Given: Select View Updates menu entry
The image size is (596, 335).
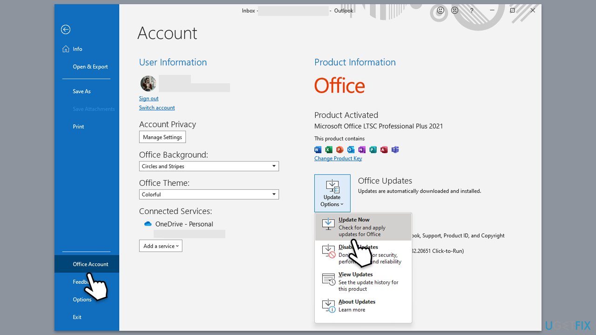Looking at the screenshot, I should [x=363, y=281].
